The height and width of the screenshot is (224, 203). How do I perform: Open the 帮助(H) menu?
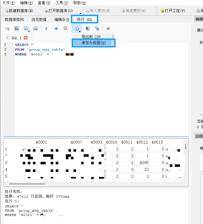80,3
